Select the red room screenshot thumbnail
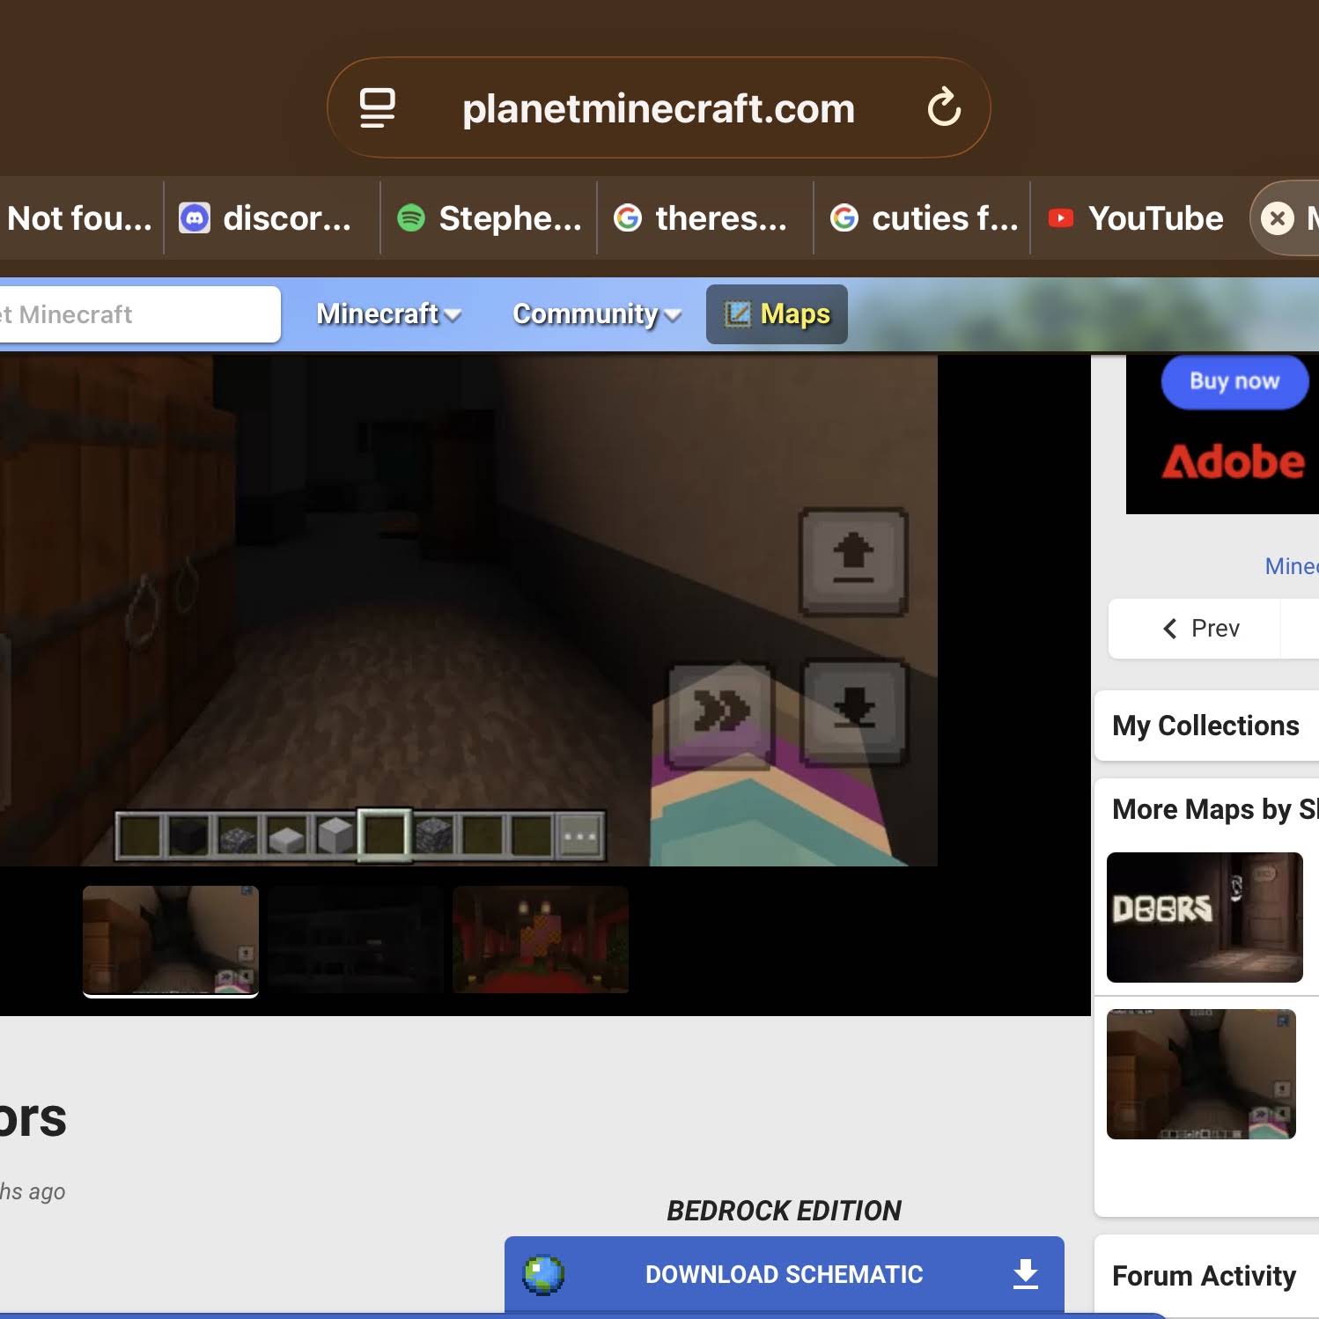 point(541,940)
